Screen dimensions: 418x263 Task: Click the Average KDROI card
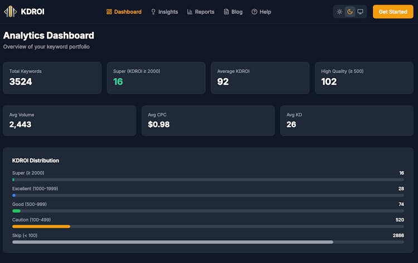click(260, 77)
